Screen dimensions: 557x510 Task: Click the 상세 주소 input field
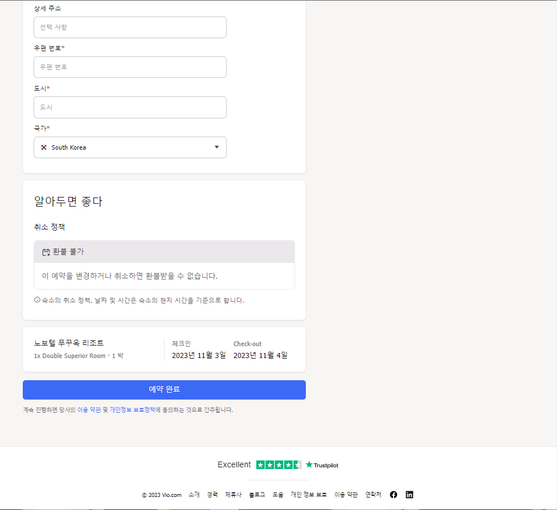point(130,27)
